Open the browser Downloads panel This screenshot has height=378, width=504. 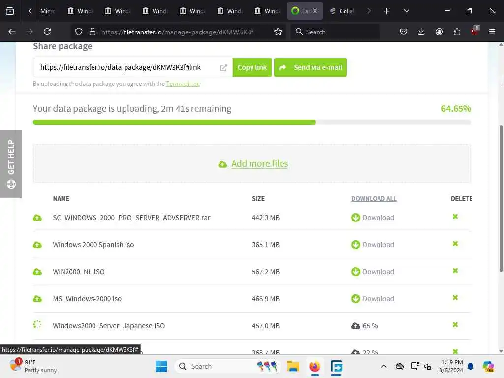click(421, 32)
